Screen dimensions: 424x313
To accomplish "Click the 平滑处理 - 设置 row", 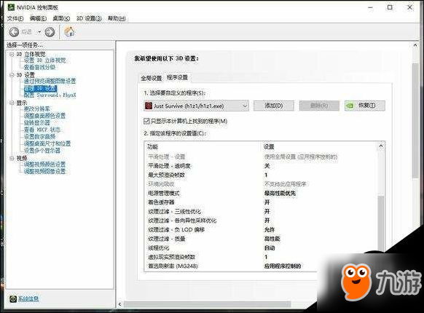I will tap(261, 156).
